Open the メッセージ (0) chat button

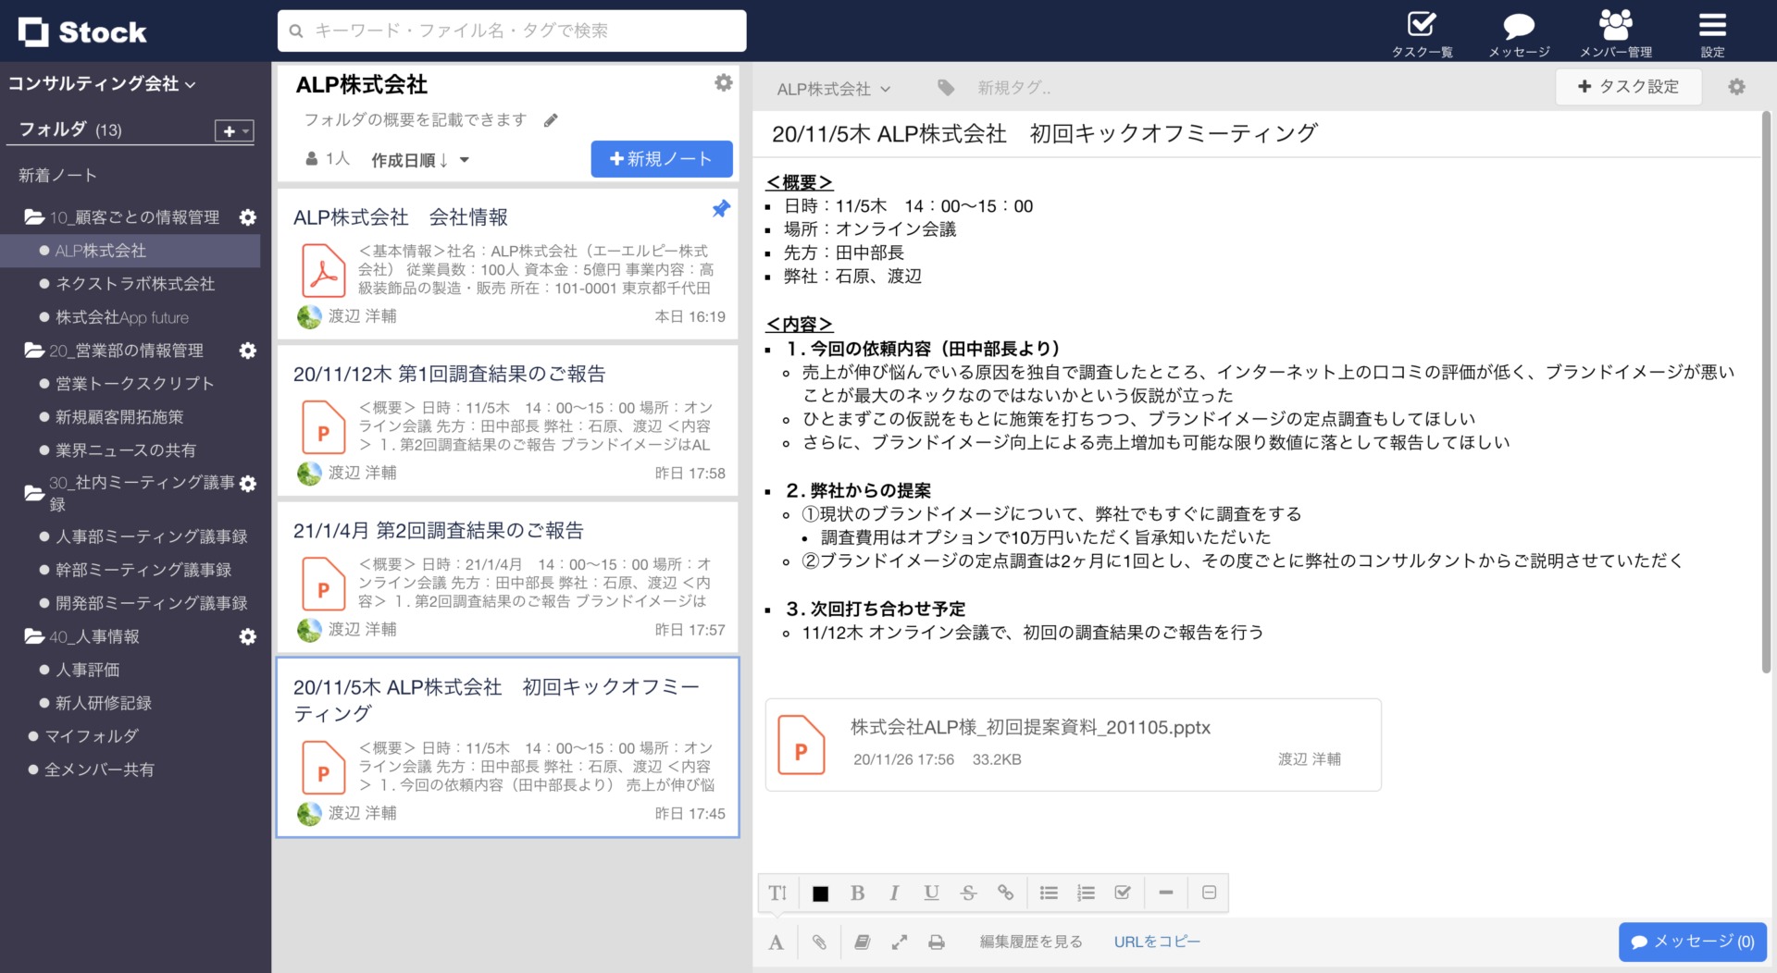point(1693,942)
